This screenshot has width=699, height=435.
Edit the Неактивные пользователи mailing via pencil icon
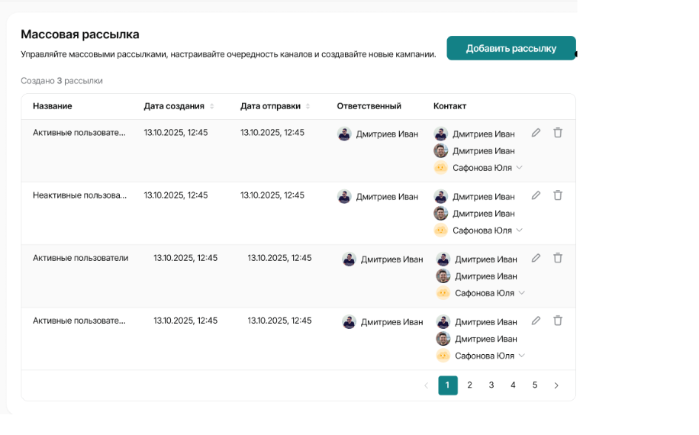(536, 195)
